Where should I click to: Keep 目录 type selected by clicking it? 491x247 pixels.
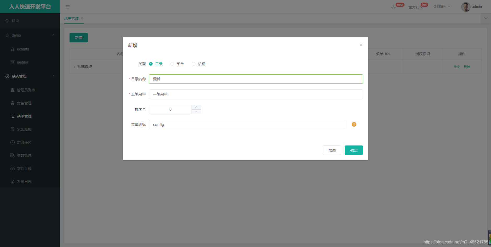pyautogui.click(x=151, y=64)
